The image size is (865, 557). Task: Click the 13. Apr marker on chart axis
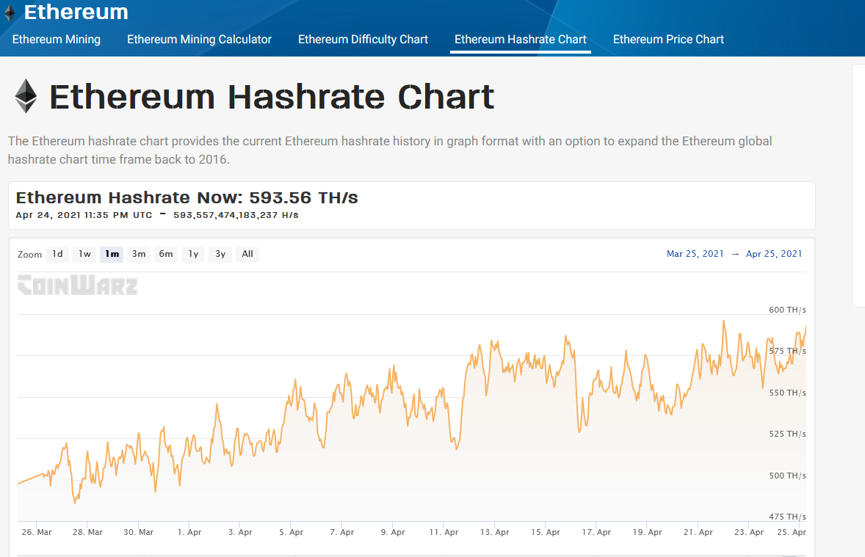point(495,532)
